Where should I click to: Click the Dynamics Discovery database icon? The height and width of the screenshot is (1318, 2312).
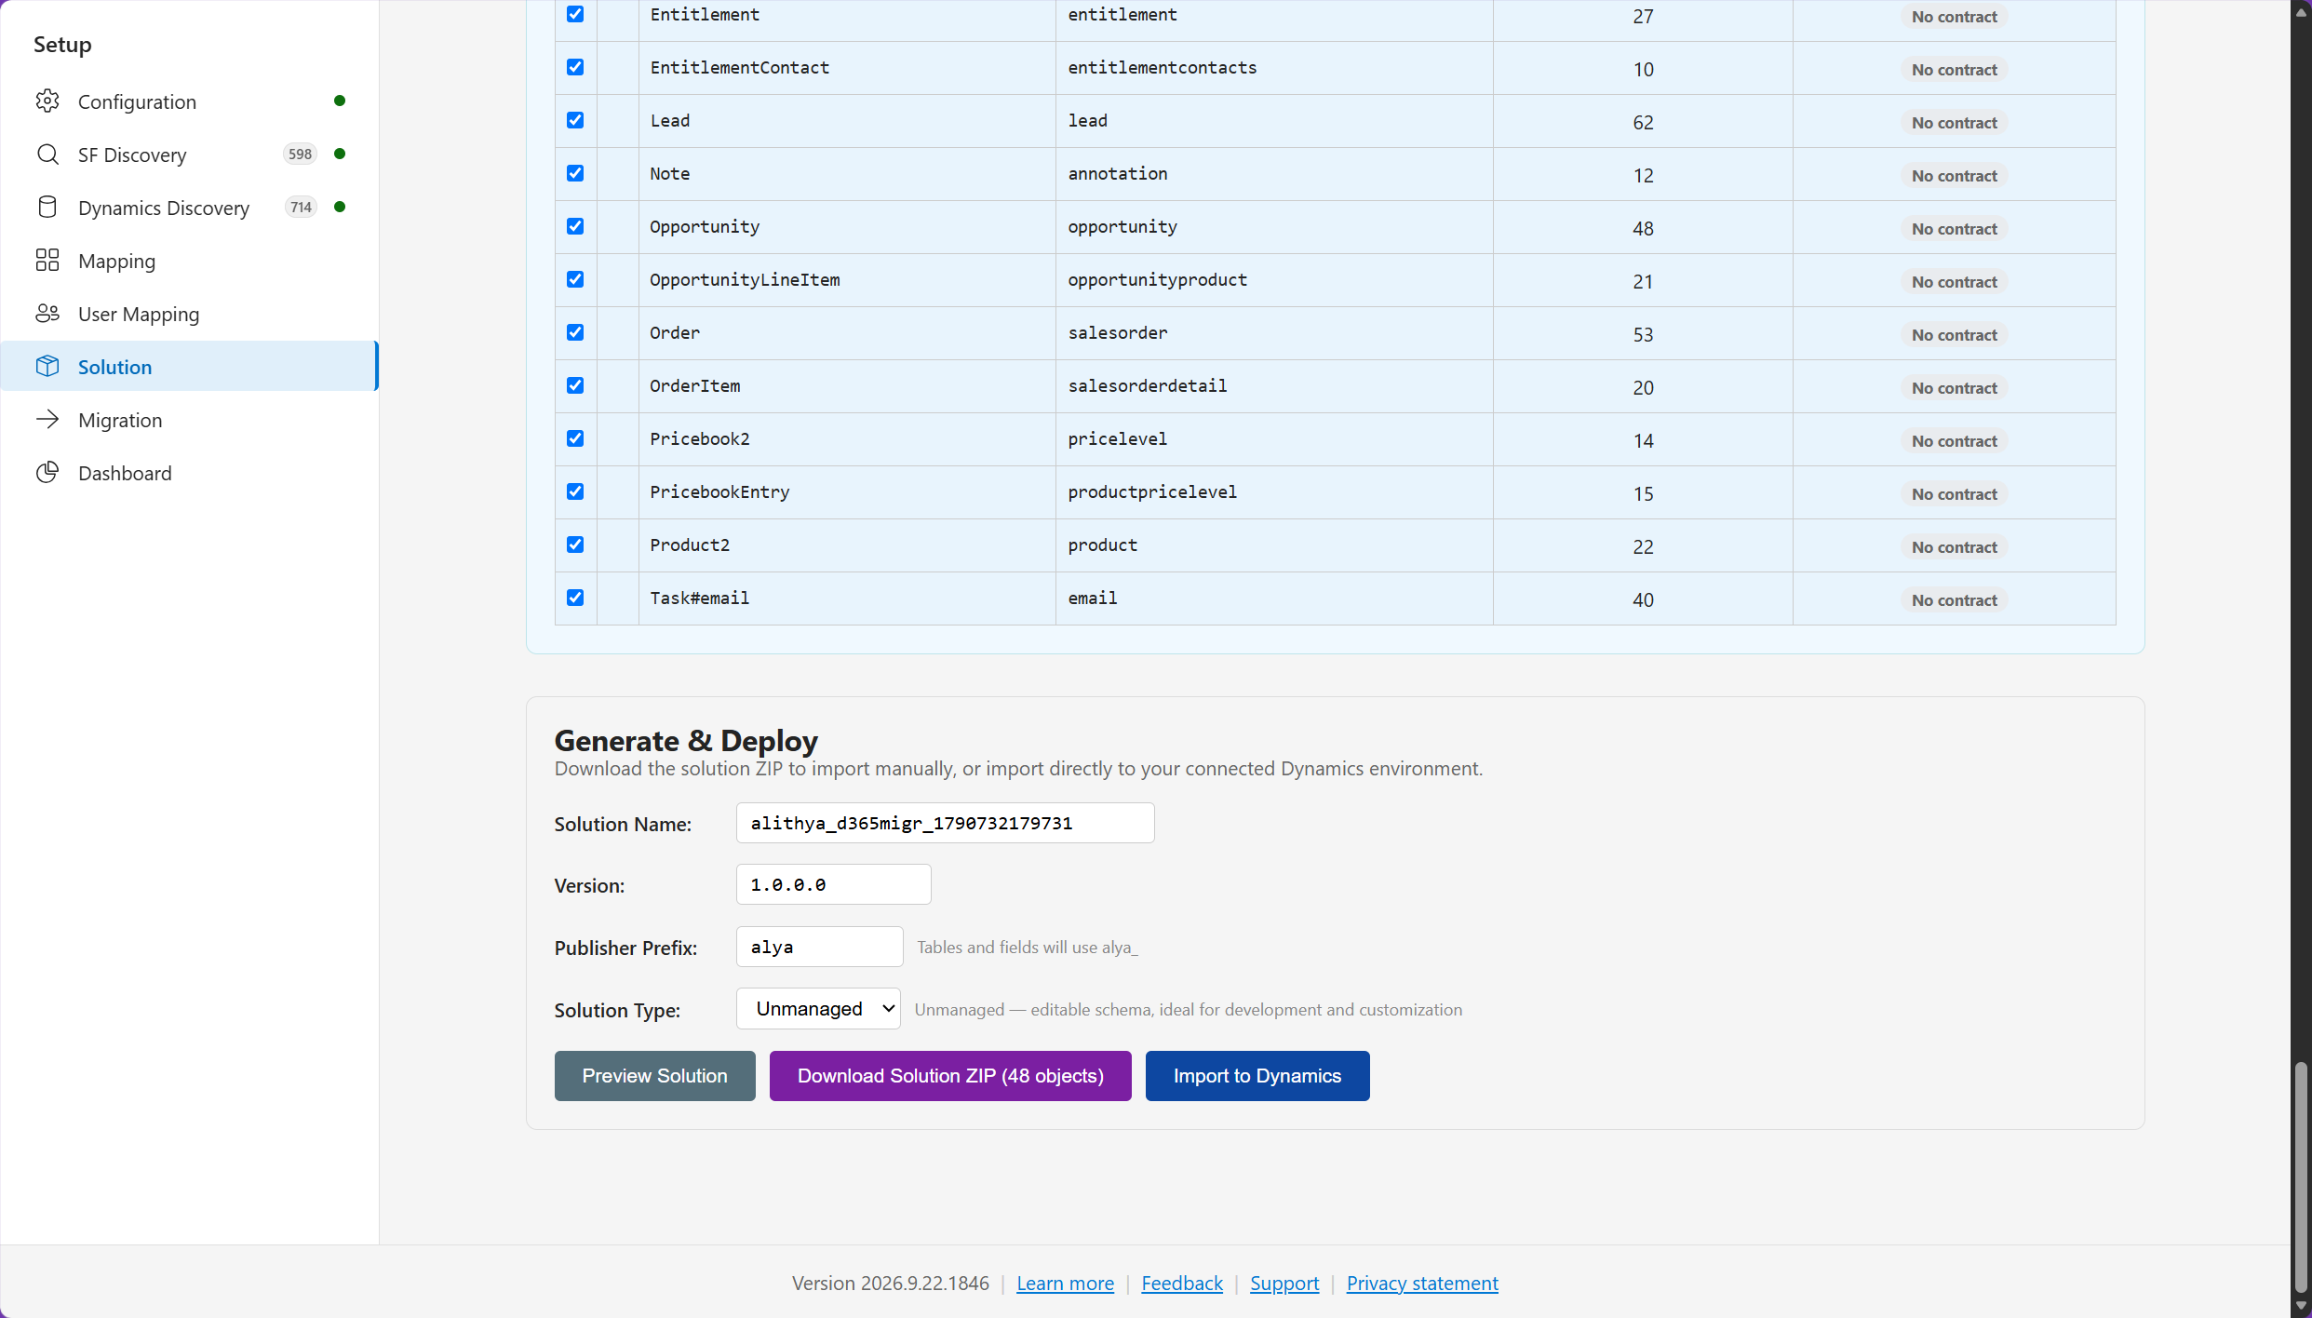coord(47,208)
